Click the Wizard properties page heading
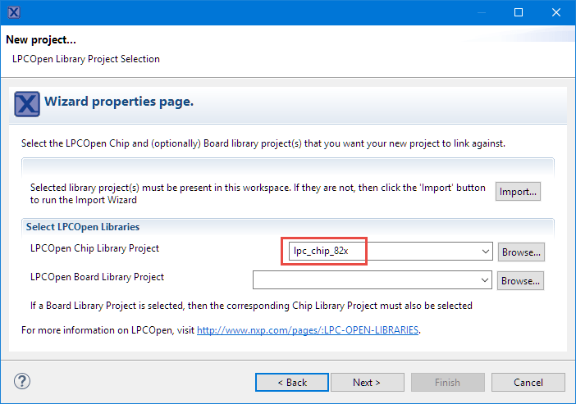 coord(119,102)
